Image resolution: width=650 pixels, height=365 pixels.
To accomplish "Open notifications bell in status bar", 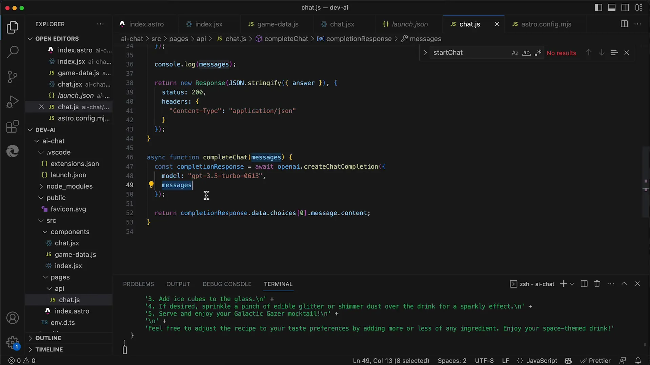I will coord(638,361).
